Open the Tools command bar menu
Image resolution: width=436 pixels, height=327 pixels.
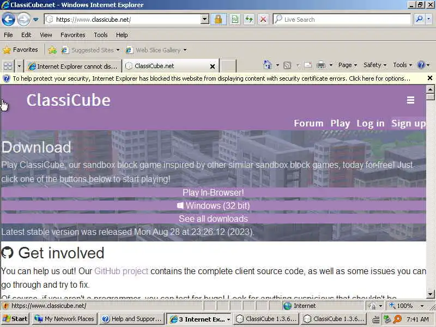click(x=402, y=65)
